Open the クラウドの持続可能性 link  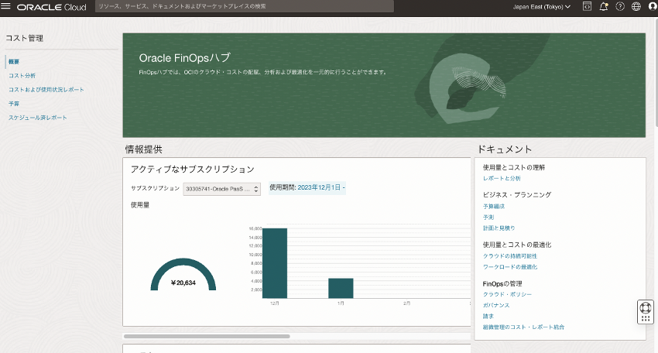pos(510,256)
